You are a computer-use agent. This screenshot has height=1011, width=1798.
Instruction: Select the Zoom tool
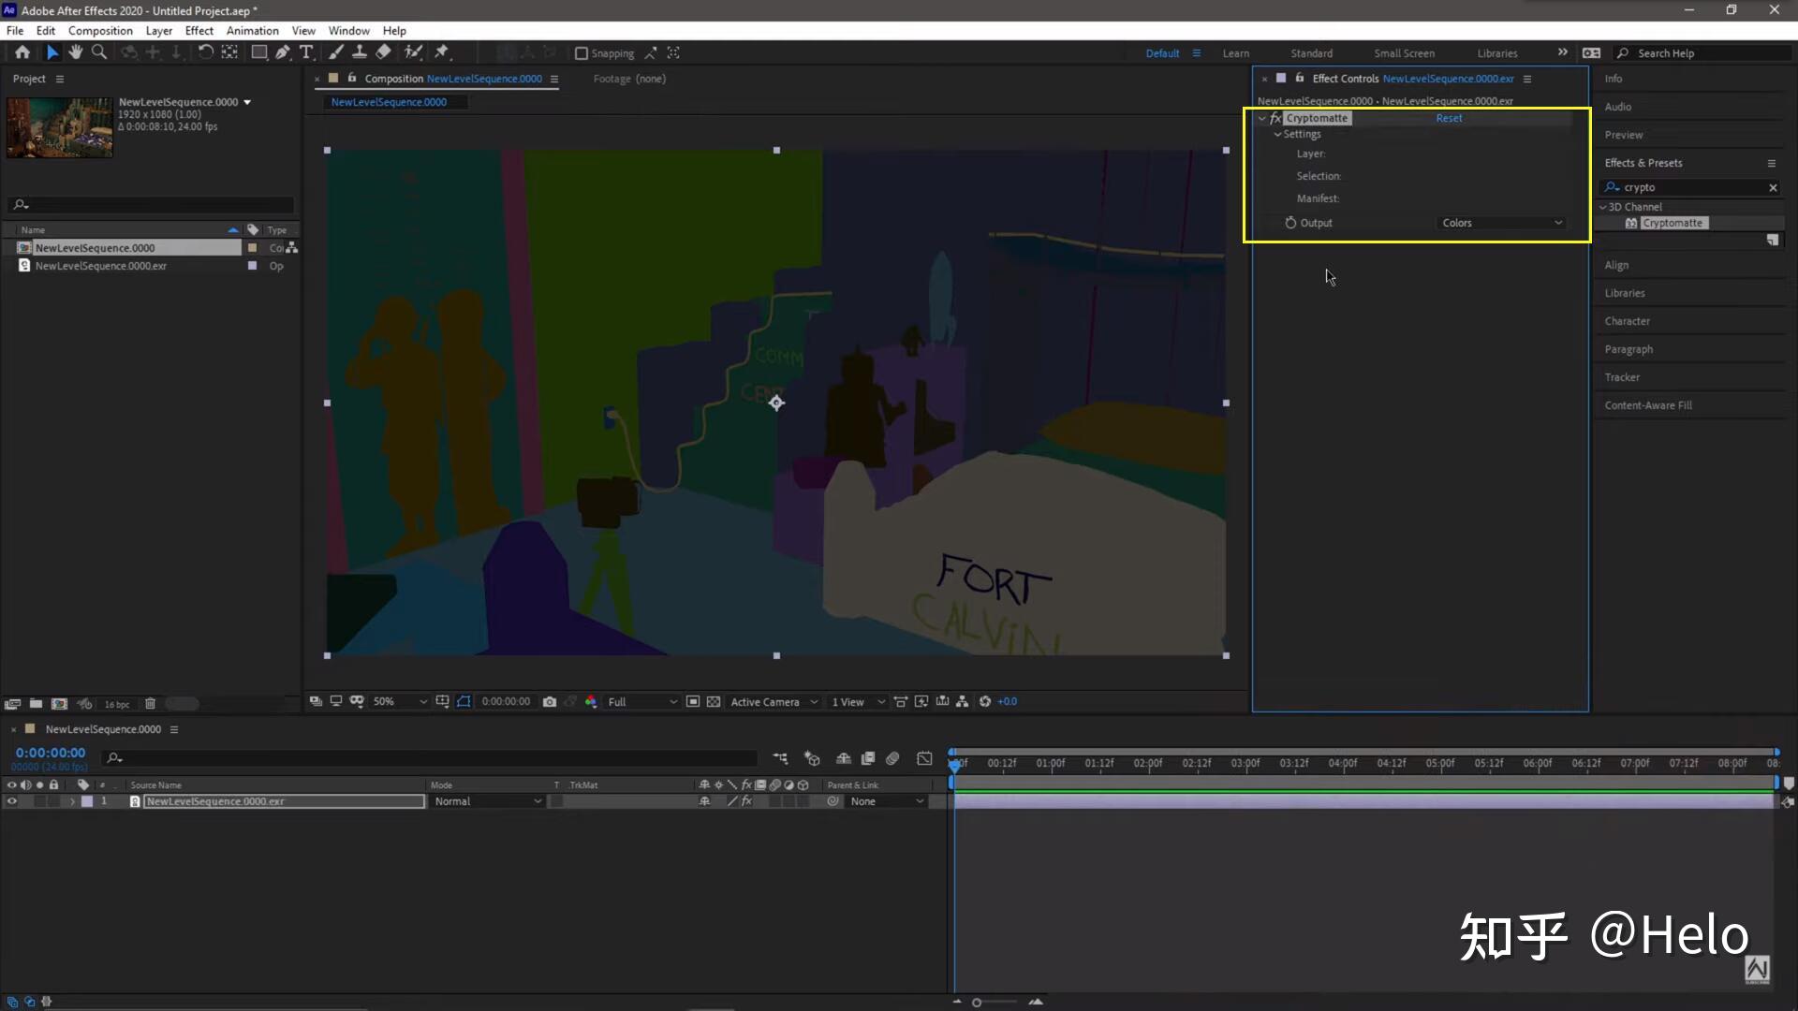click(x=98, y=53)
